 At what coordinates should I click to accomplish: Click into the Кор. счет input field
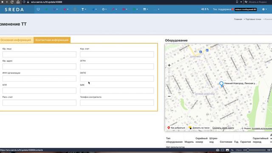[x=117, y=54]
